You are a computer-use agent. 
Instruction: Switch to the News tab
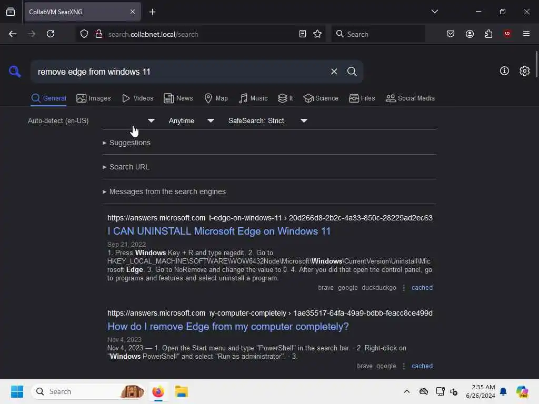178,98
